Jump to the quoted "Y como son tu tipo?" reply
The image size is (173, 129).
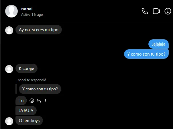pos(40,89)
